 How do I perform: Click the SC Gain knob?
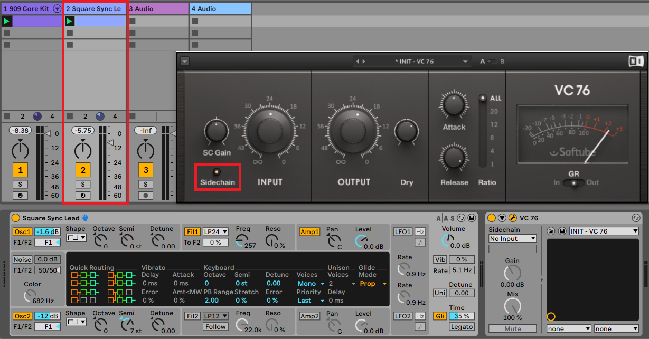point(217,131)
